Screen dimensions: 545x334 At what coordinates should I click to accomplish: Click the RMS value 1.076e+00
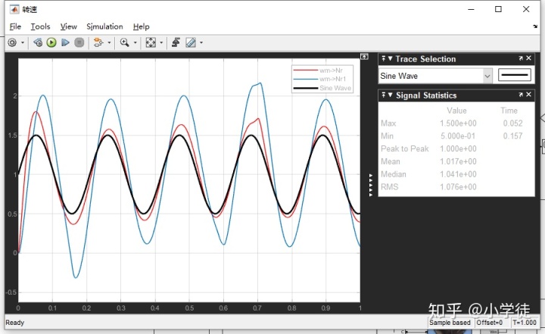tap(458, 187)
